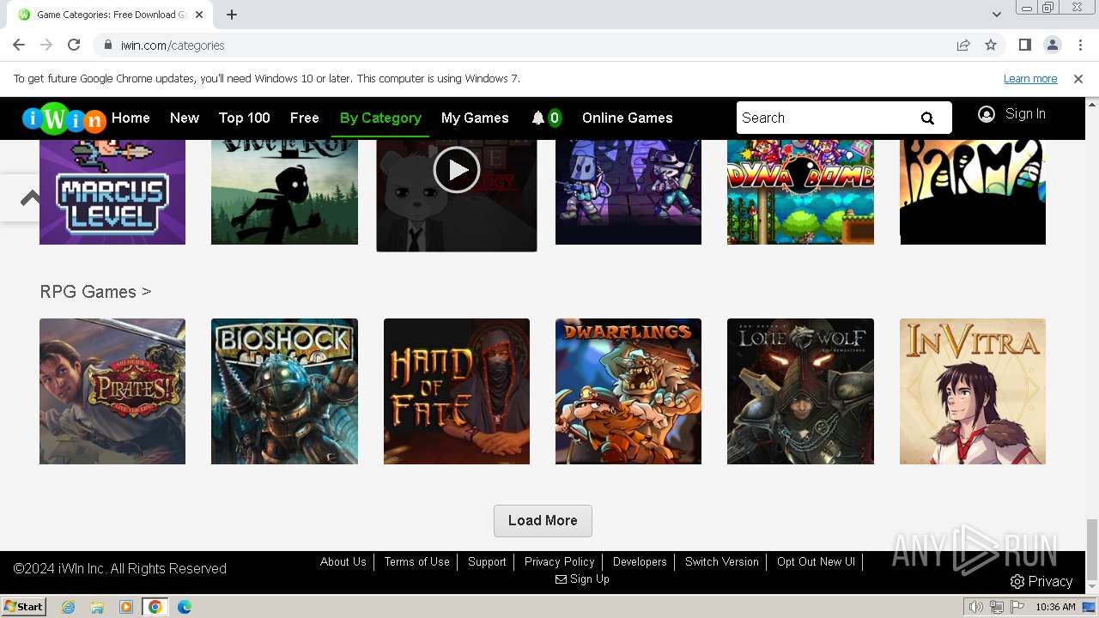The image size is (1099, 618).
Task: Open the Marcus Level game tile
Action: 112,192
